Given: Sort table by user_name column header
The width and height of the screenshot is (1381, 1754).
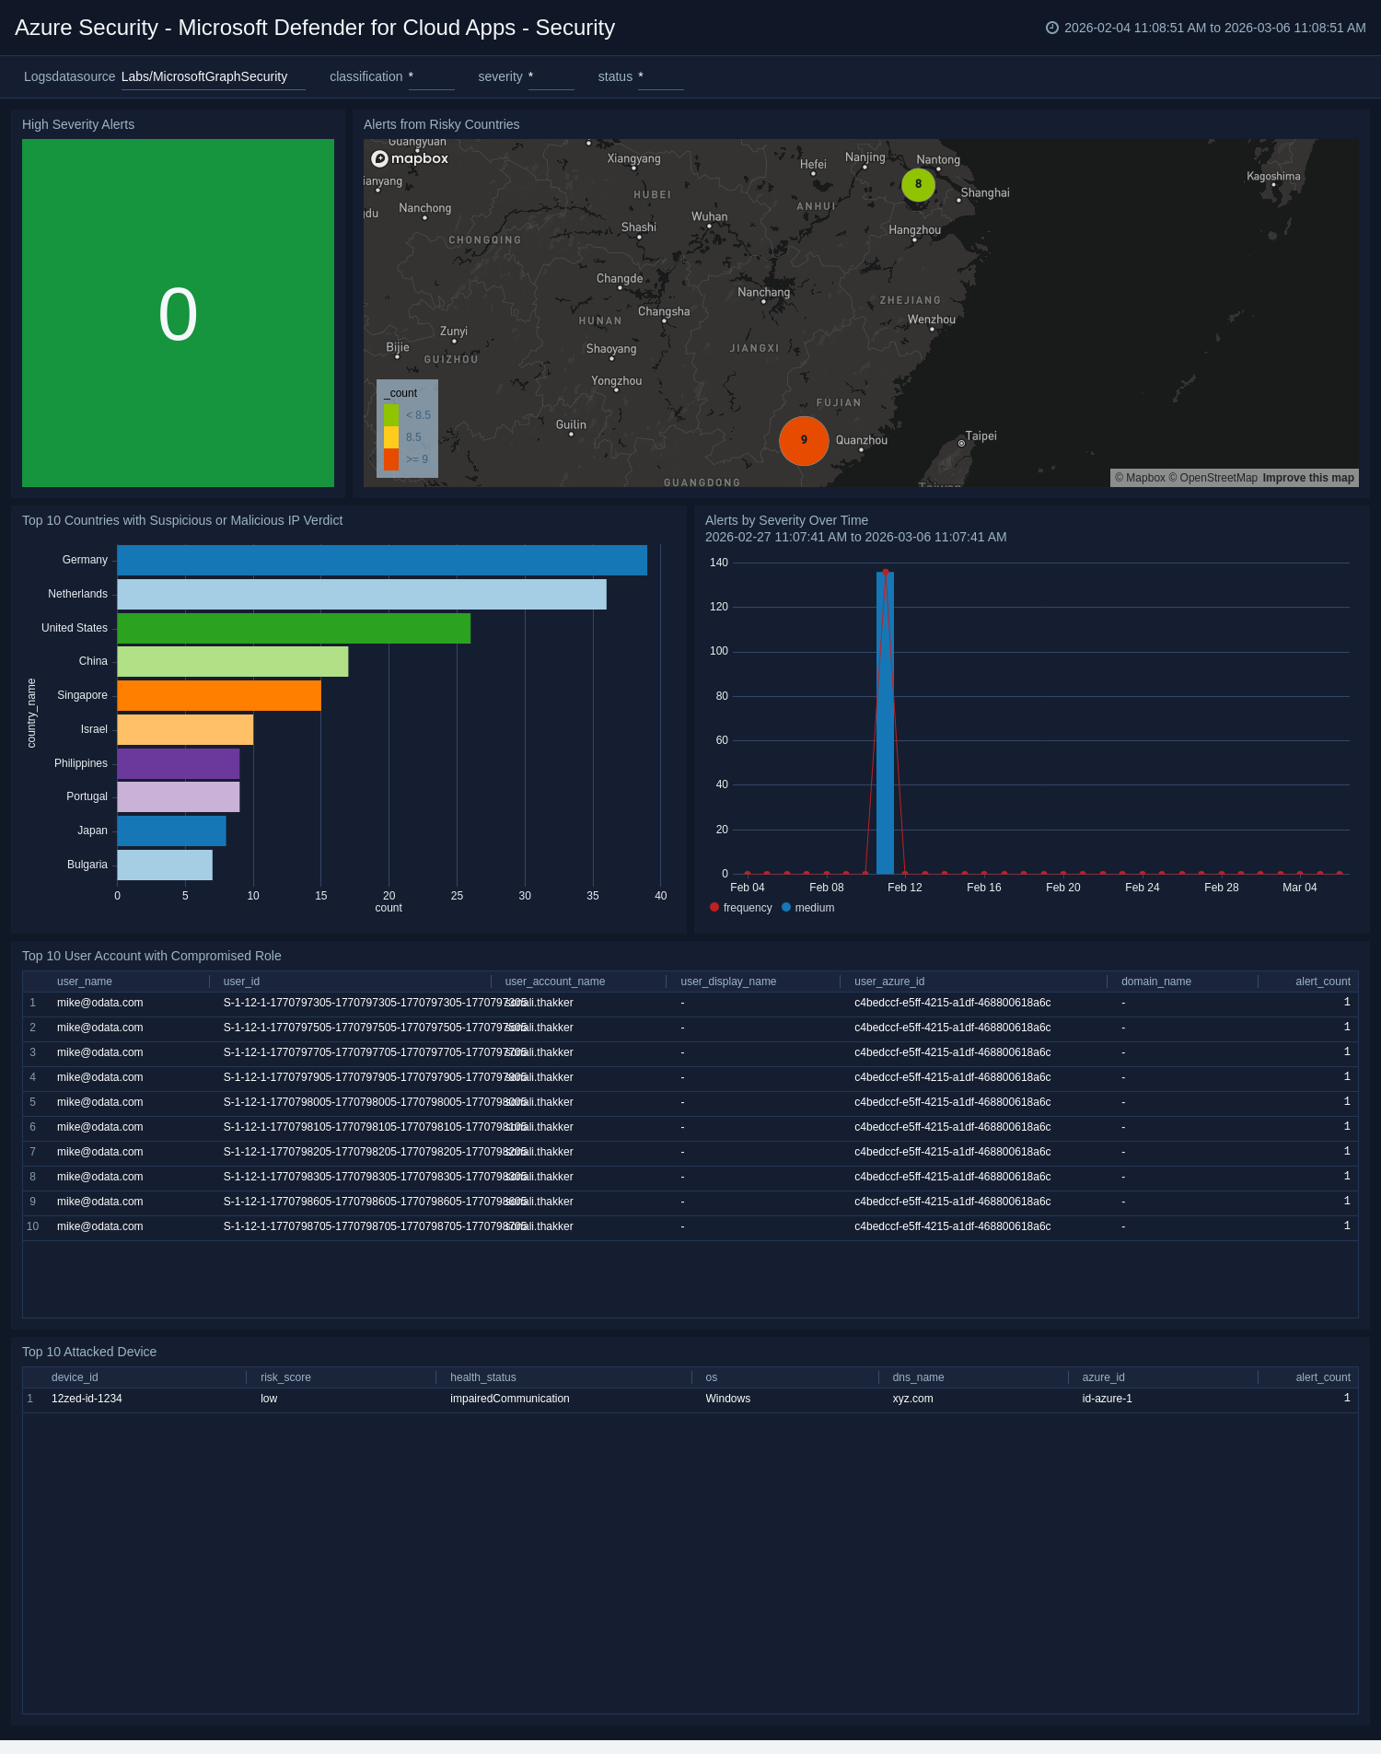Looking at the screenshot, I should pyautogui.click(x=85, y=982).
